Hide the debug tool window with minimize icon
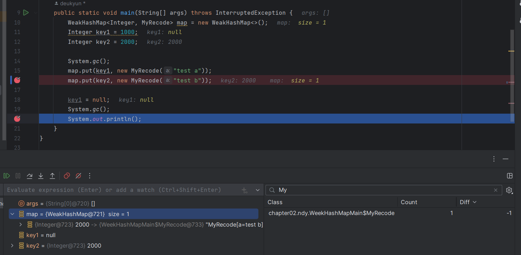Viewport: 521px width, 255px height. click(x=506, y=159)
